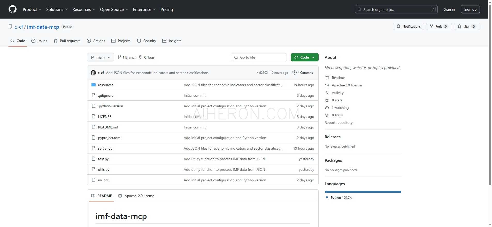
Task: Switch to the Actions tab
Action: click(x=96, y=41)
